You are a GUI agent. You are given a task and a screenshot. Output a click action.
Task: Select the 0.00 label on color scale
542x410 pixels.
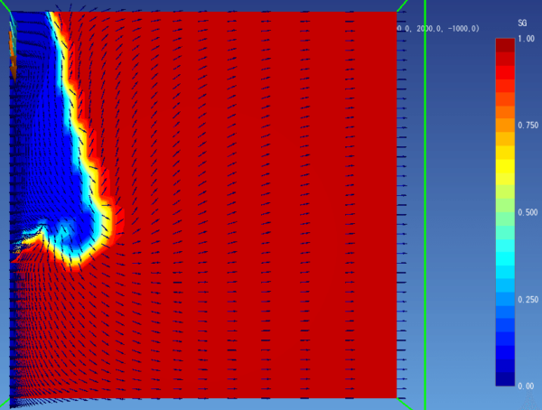pos(526,386)
